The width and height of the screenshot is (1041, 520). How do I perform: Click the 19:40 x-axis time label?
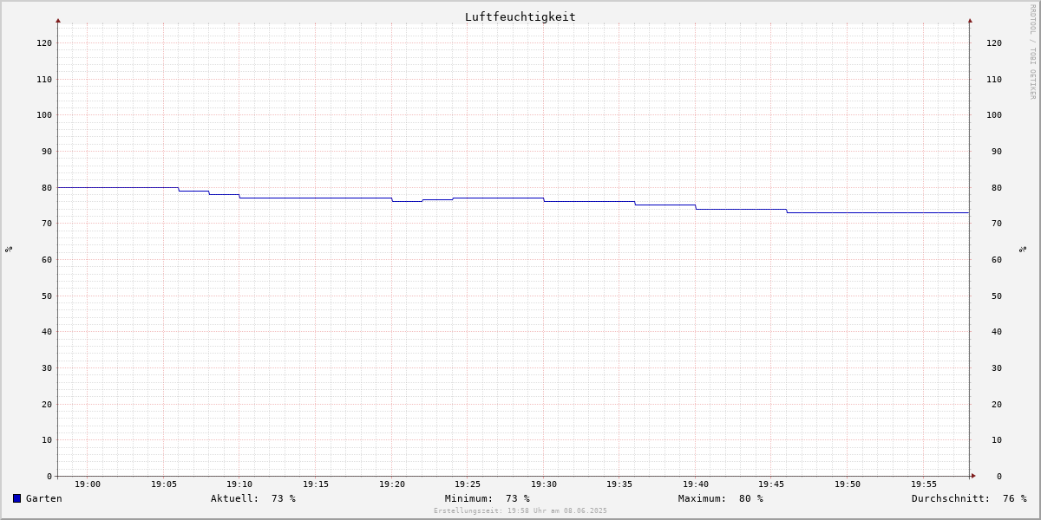[x=696, y=484]
